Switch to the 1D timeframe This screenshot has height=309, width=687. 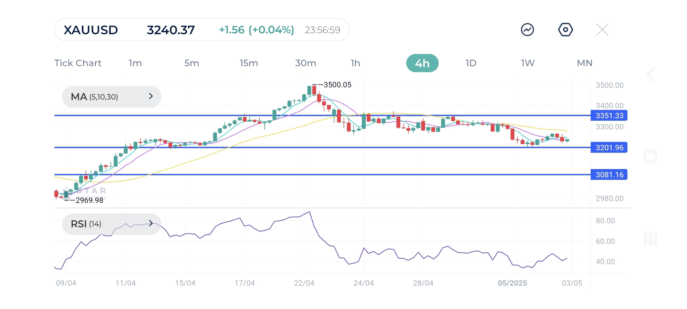(x=471, y=63)
